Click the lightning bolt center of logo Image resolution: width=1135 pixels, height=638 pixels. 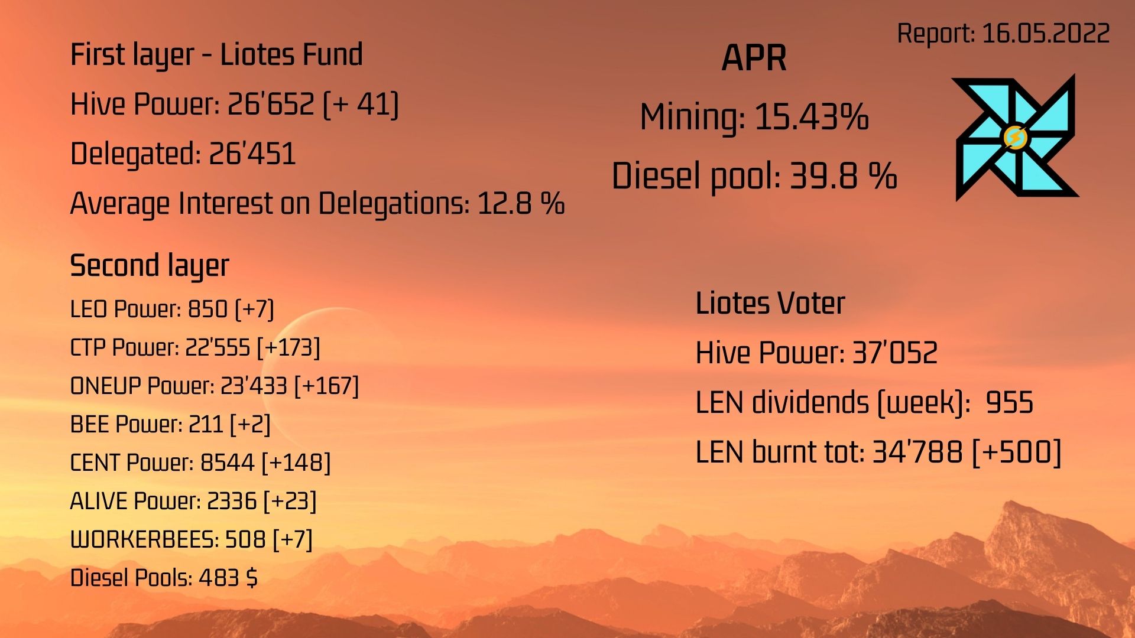pos(1016,138)
